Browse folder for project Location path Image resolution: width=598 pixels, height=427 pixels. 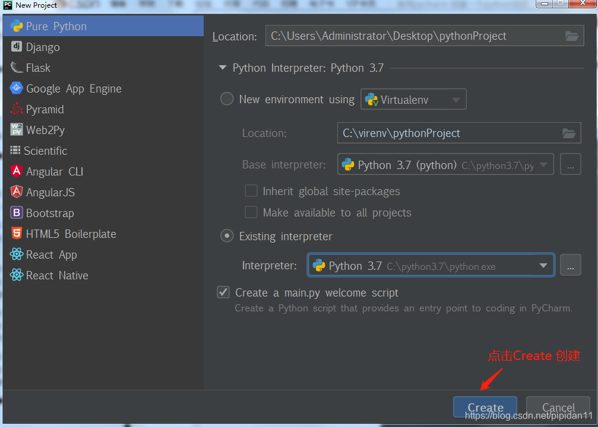coord(571,36)
